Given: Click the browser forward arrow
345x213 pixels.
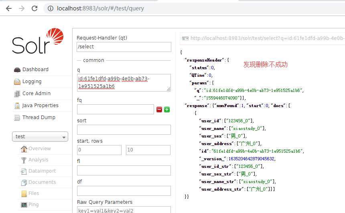Looking at the screenshot, I should [22, 8].
